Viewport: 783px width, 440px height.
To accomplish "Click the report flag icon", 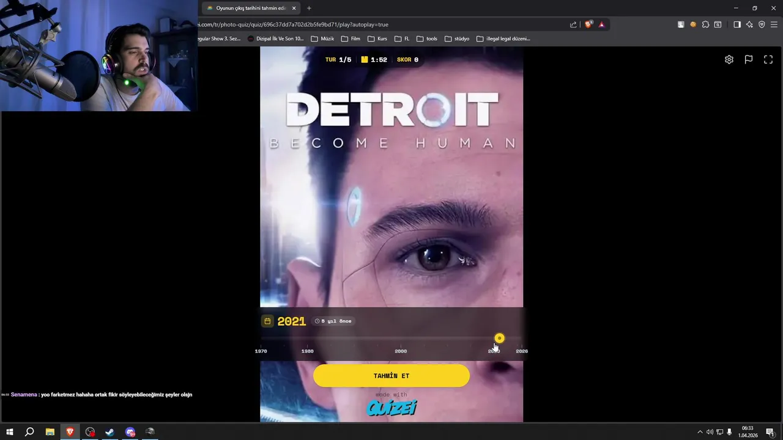I will [x=749, y=59].
